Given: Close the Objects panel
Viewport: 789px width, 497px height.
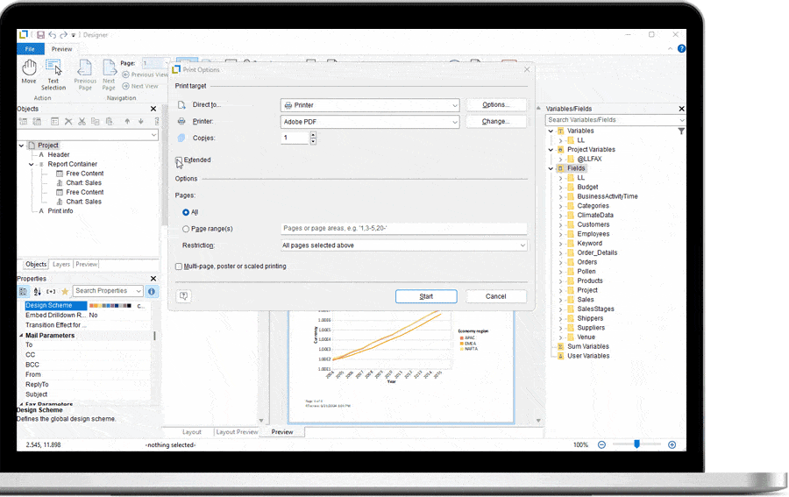Looking at the screenshot, I should (x=153, y=109).
